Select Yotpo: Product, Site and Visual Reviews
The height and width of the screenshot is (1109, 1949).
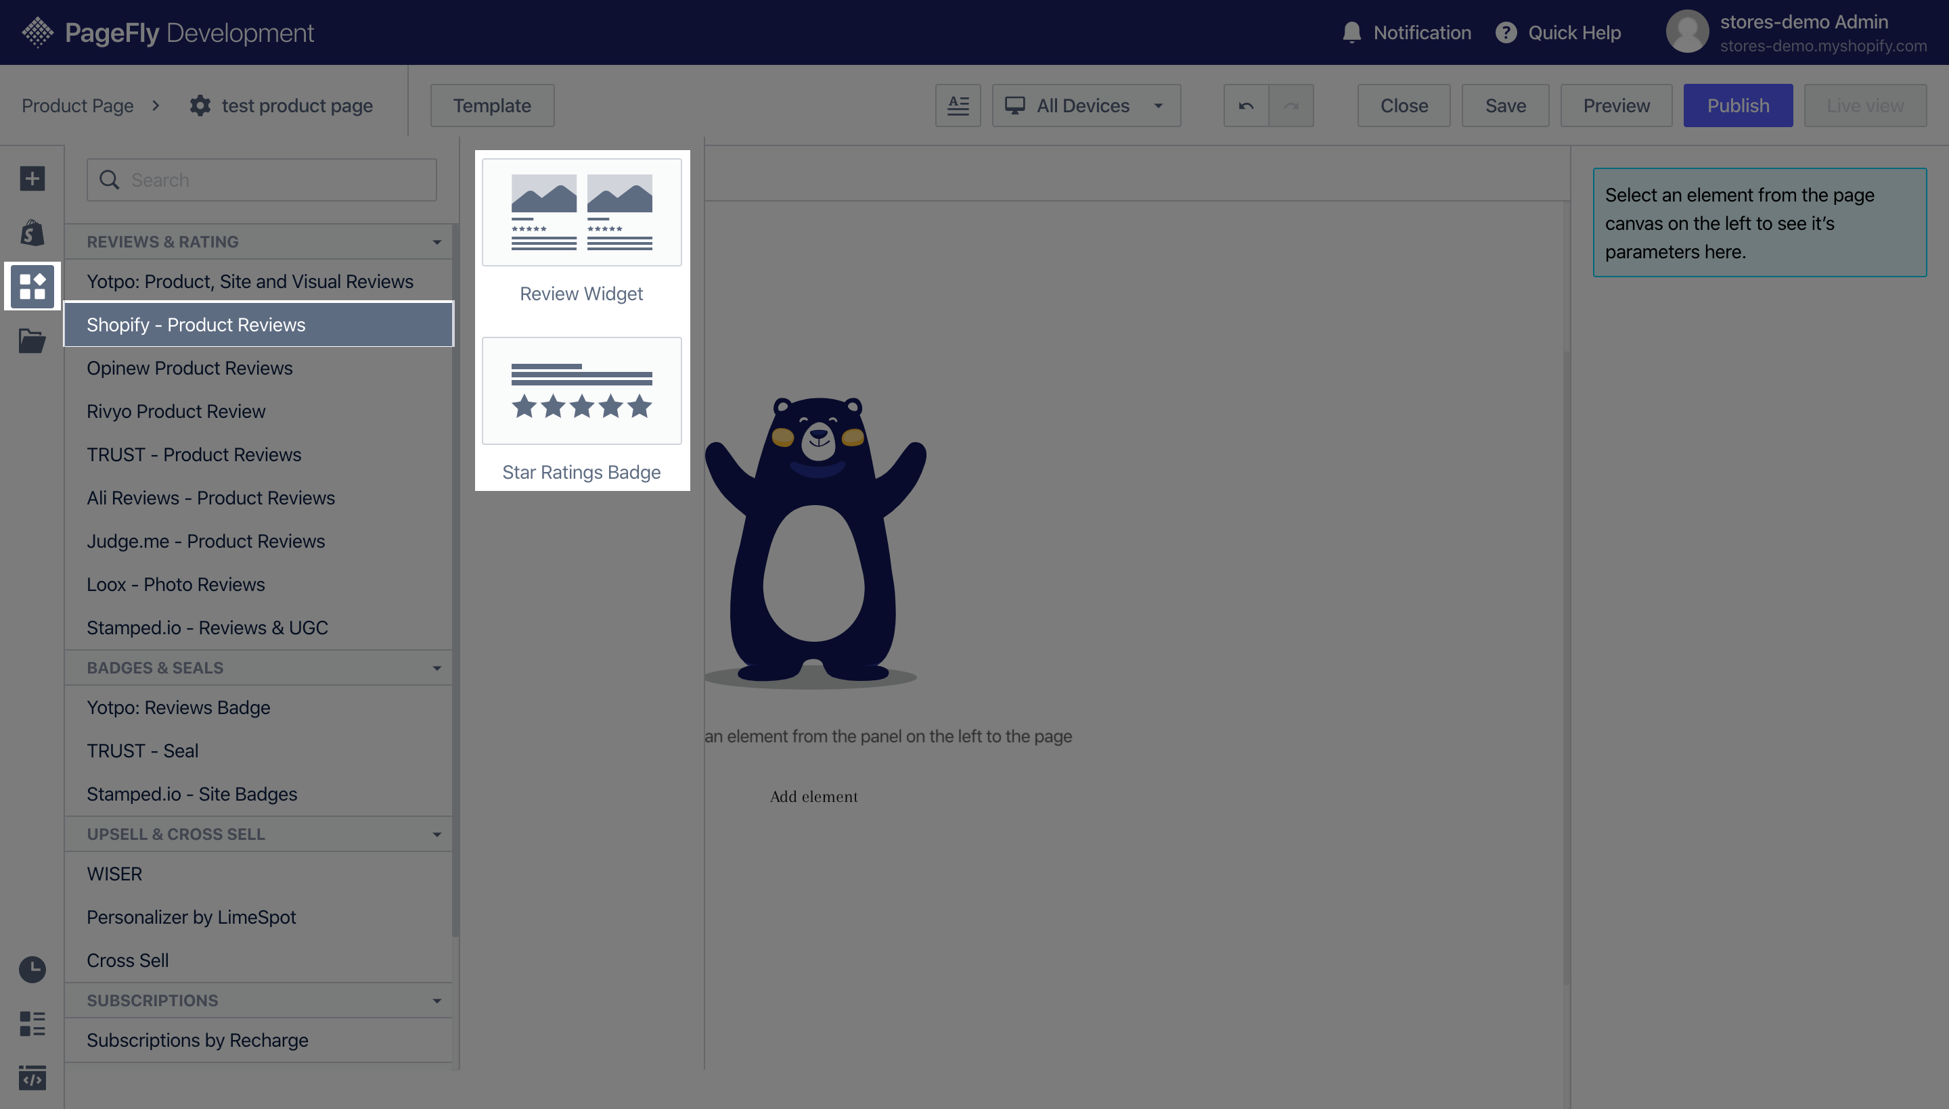[x=259, y=282]
